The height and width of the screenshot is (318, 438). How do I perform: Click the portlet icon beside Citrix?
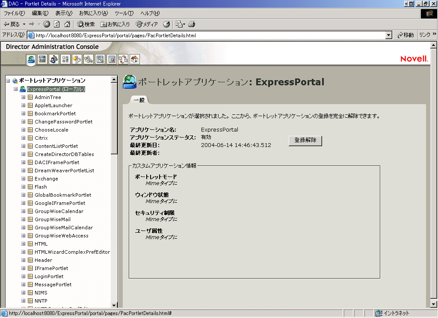click(30, 138)
